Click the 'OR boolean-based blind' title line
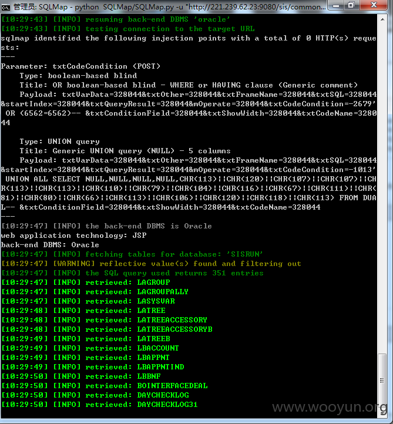393x424 pixels. (x=189, y=85)
